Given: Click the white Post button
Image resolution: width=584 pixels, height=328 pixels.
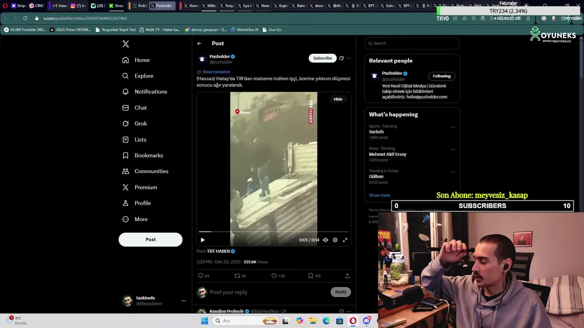Looking at the screenshot, I should tap(151, 240).
